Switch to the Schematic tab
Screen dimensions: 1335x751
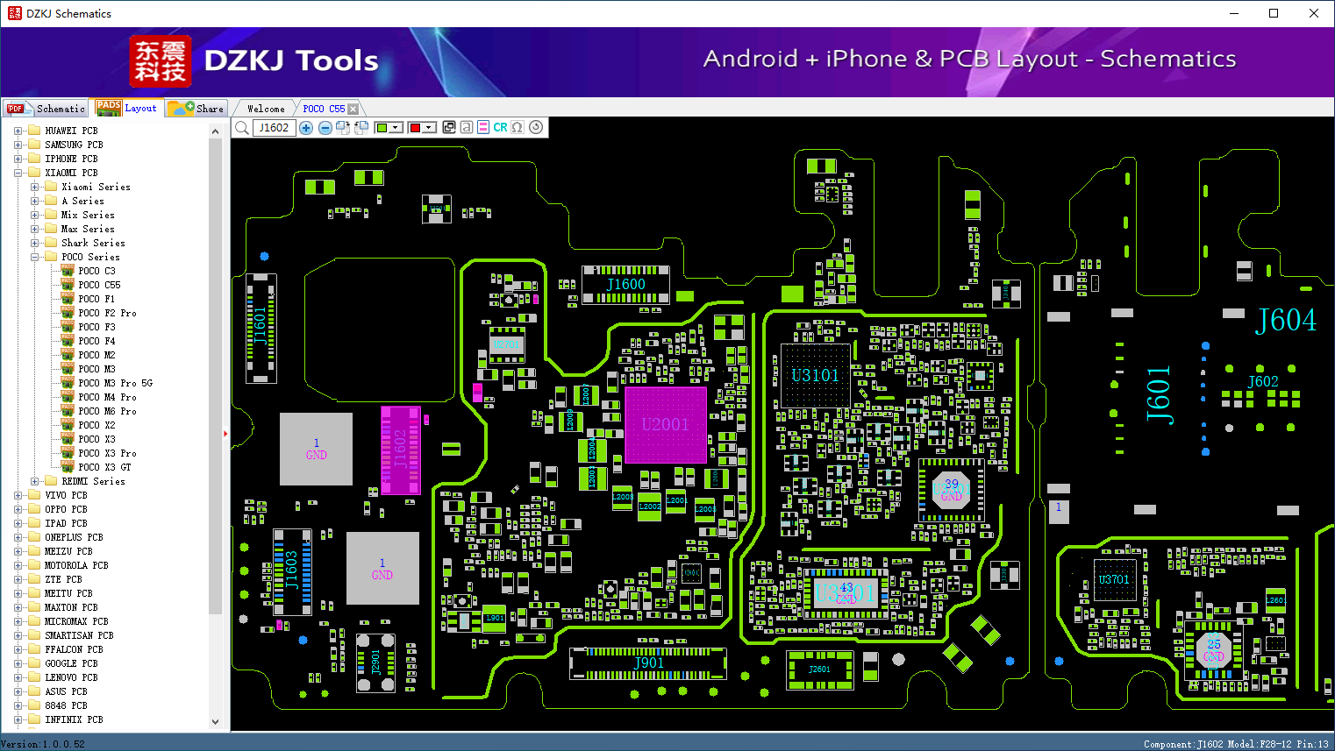coord(46,109)
